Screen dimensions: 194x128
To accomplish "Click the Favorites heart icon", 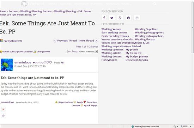I will (x=85, y=102).
